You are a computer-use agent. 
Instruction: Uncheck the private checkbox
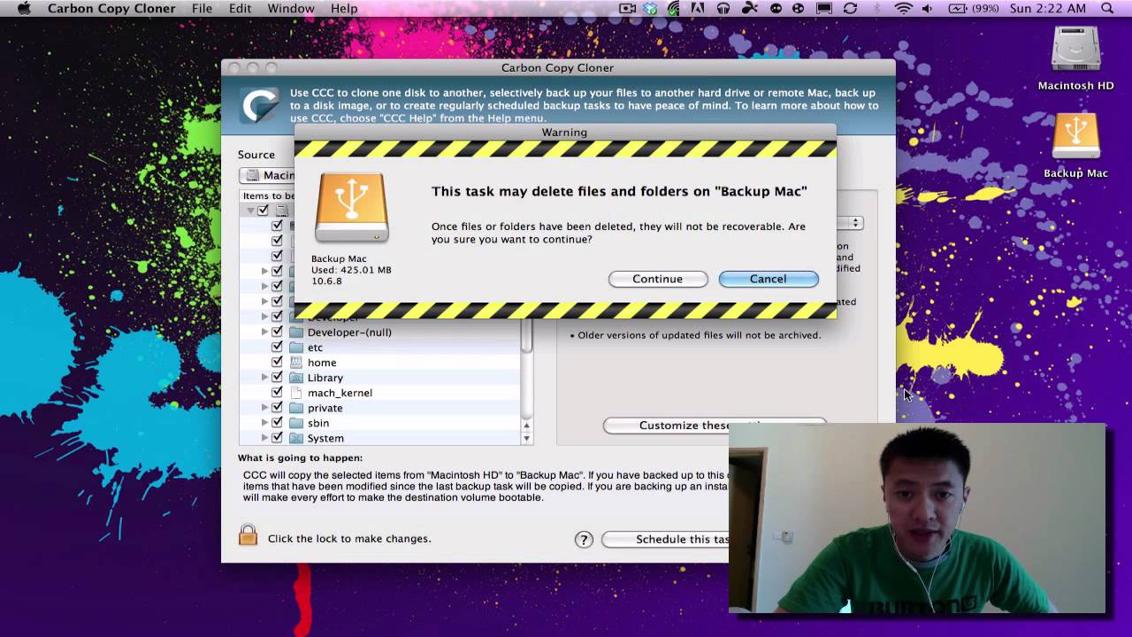(x=277, y=407)
